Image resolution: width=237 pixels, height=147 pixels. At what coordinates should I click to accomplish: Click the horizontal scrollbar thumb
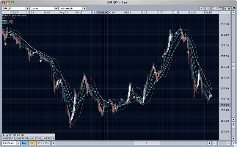tap(146, 143)
